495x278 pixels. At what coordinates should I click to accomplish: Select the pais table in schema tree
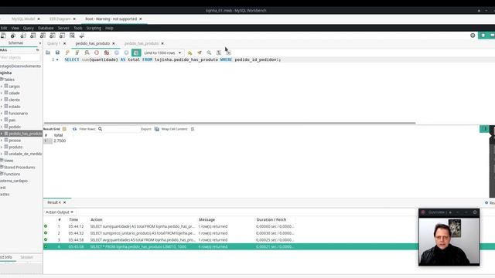(12, 120)
